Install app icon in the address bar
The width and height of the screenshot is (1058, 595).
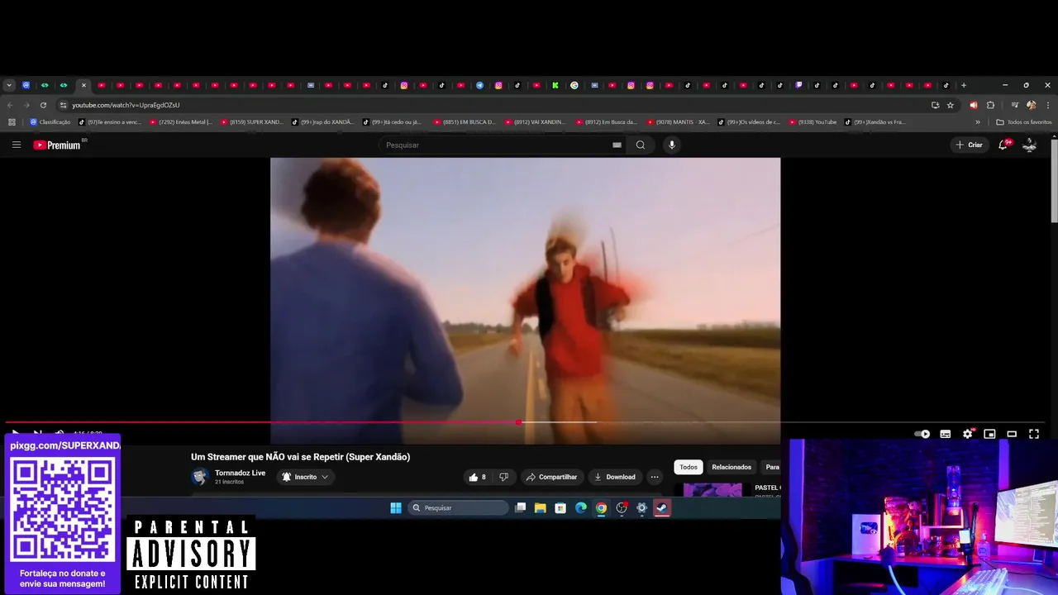point(935,105)
